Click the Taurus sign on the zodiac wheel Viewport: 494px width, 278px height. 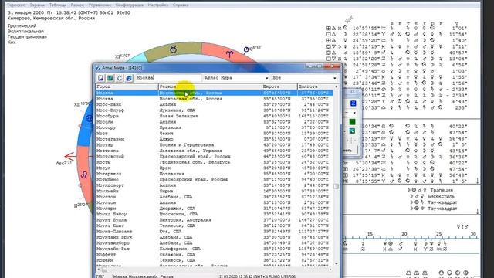(x=173, y=49)
